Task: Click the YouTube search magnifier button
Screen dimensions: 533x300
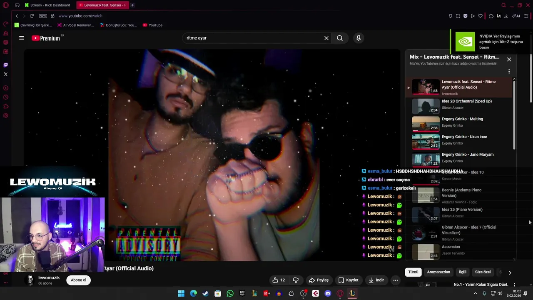Action: pos(340,38)
